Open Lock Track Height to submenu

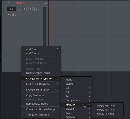[41, 84]
